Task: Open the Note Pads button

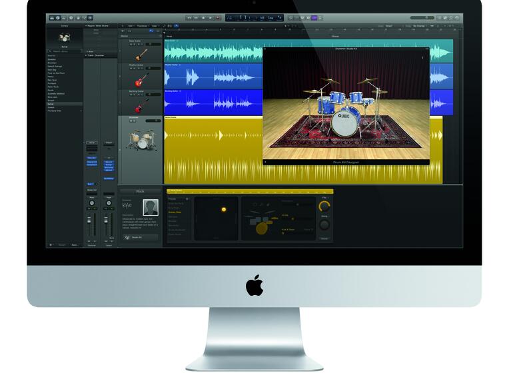Action: [445, 18]
